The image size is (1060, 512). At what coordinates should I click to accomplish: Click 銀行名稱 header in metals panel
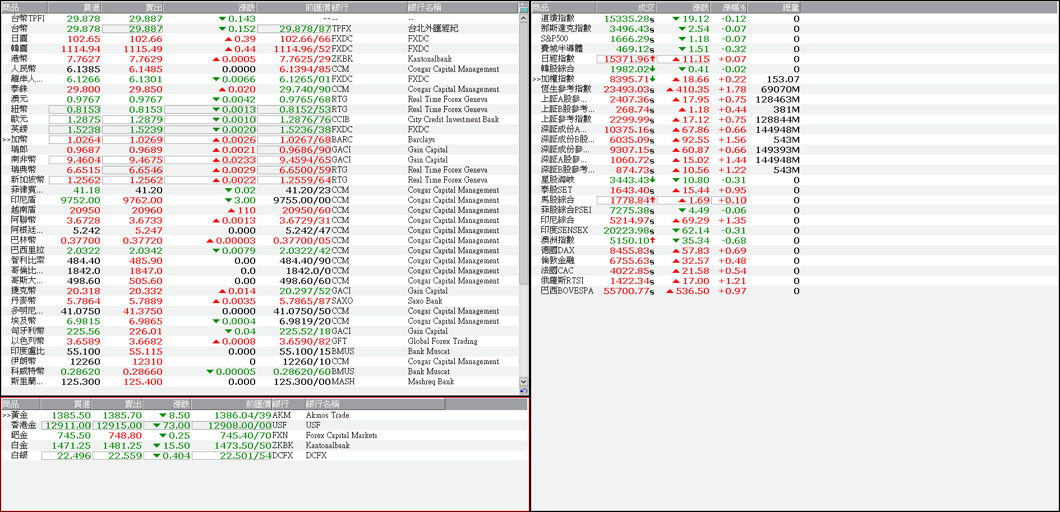click(375, 404)
